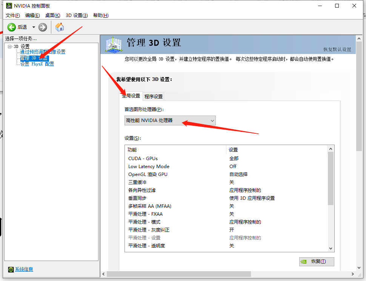
Task: Select 设置 PhysX 配置 tree item
Action: click(37, 64)
